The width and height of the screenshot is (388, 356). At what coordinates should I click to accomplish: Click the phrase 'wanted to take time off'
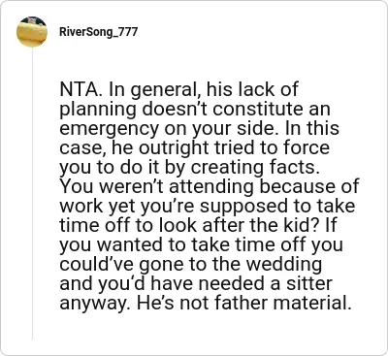point(203,244)
